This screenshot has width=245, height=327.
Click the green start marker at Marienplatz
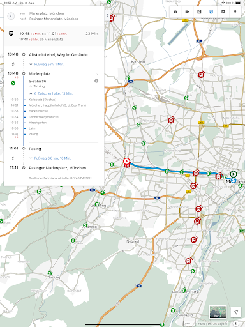[x=234, y=174]
